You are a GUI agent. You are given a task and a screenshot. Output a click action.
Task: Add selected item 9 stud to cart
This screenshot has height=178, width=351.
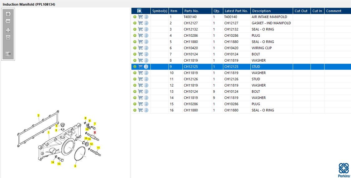click(x=140, y=66)
